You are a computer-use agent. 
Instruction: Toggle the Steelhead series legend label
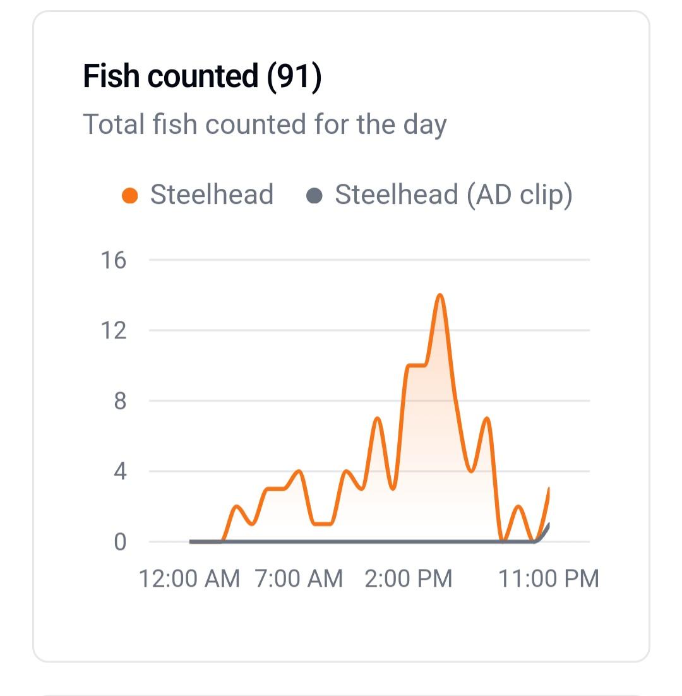(x=211, y=195)
